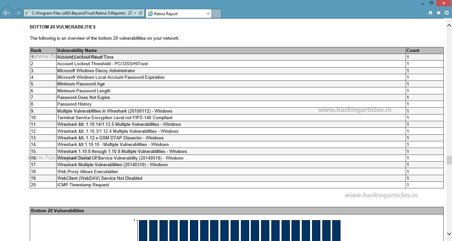Viewport: 452px width, 241px height.
Task: Close the Retina Report tab
Action: click(x=208, y=14)
